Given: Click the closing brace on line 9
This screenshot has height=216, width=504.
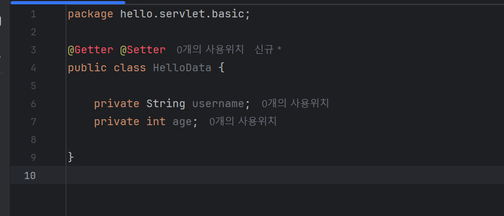Looking at the screenshot, I should 71,157.
